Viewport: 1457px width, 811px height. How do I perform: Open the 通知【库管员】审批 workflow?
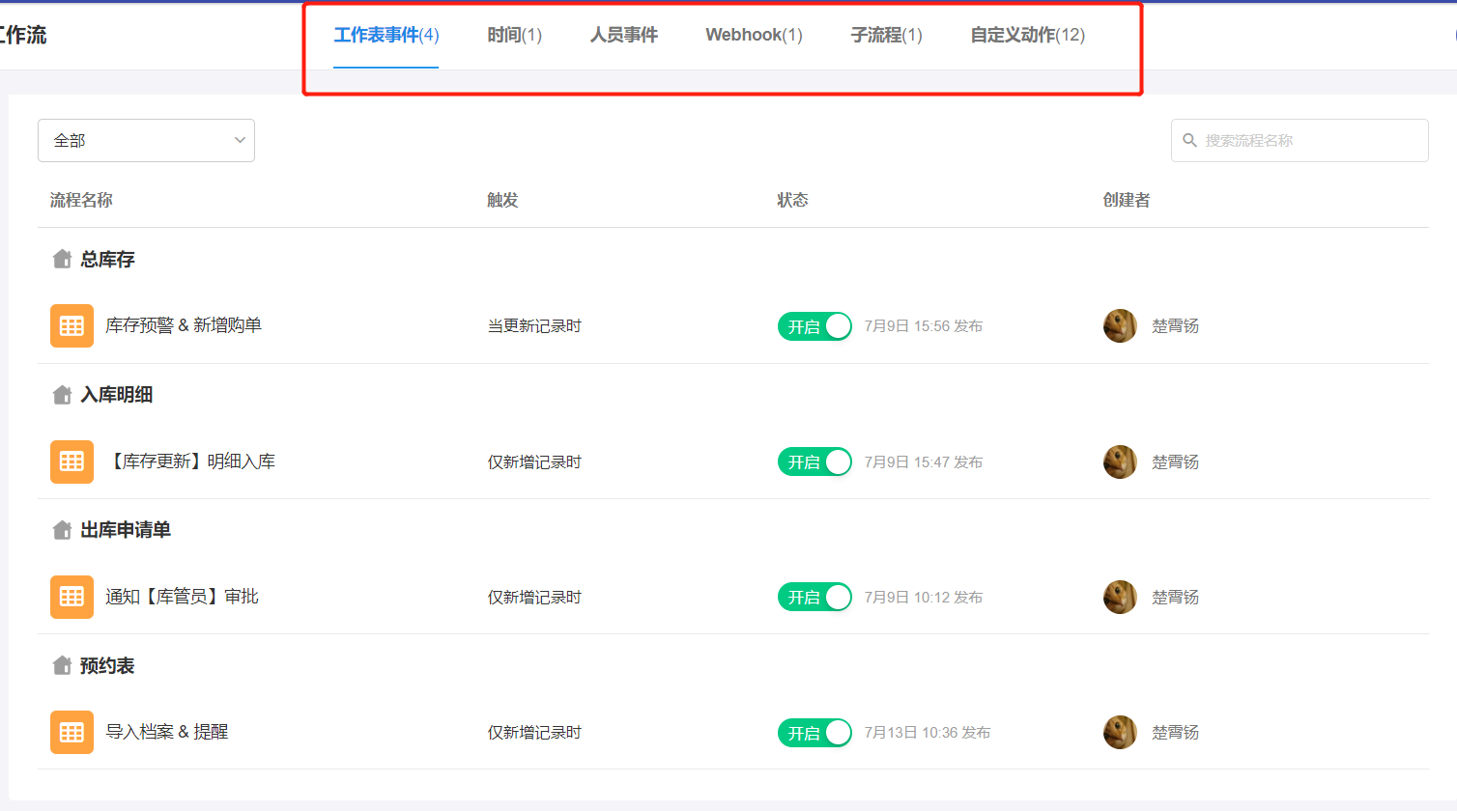(x=182, y=597)
